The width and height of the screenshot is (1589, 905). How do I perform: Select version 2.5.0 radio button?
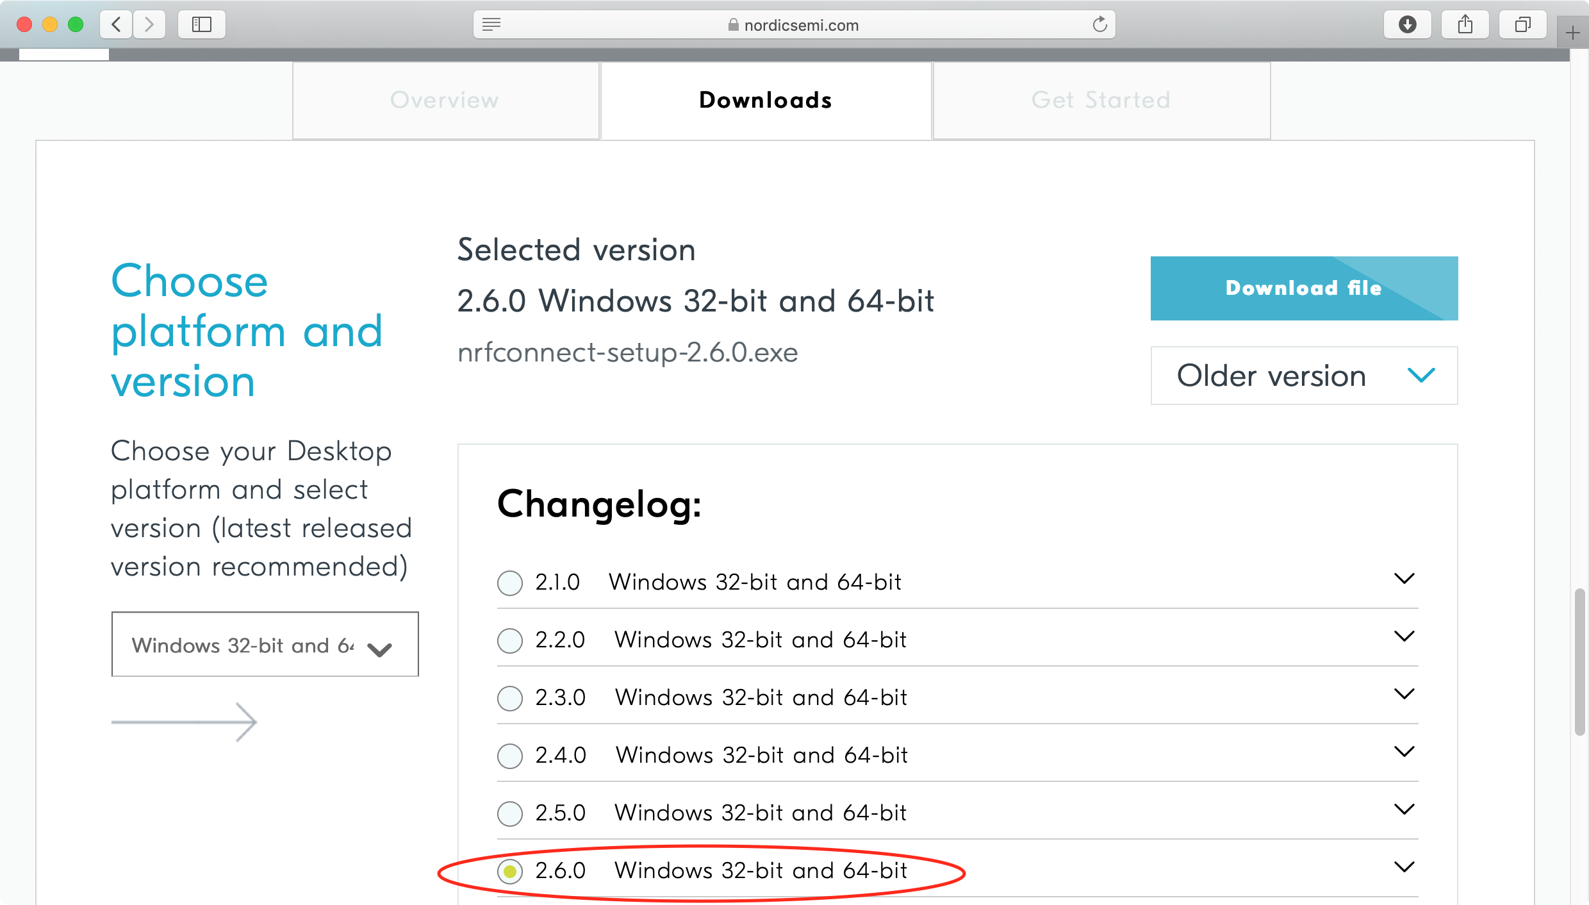(x=510, y=813)
